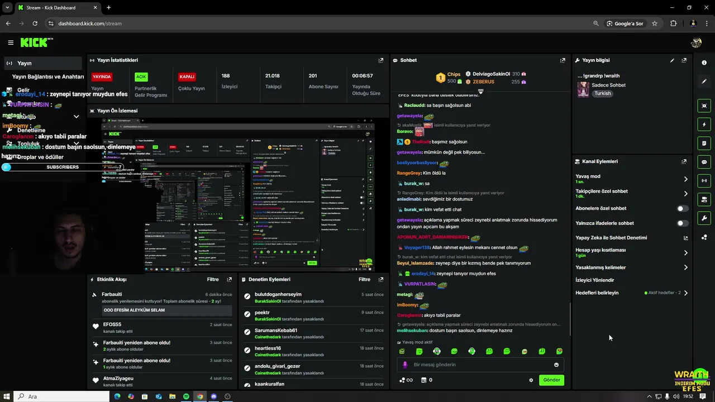The height and width of the screenshot is (402, 715).
Task: Expand Takipçilere özel sohbet options
Action: [685, 194]
